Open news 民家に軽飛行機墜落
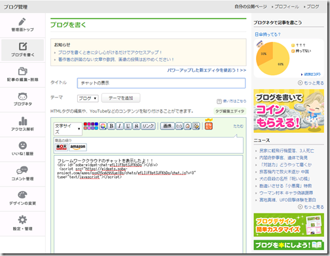330x256 pixels. point(287,151)
